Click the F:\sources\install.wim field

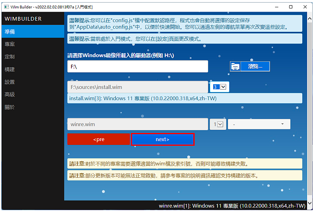[x=138, y=87]
